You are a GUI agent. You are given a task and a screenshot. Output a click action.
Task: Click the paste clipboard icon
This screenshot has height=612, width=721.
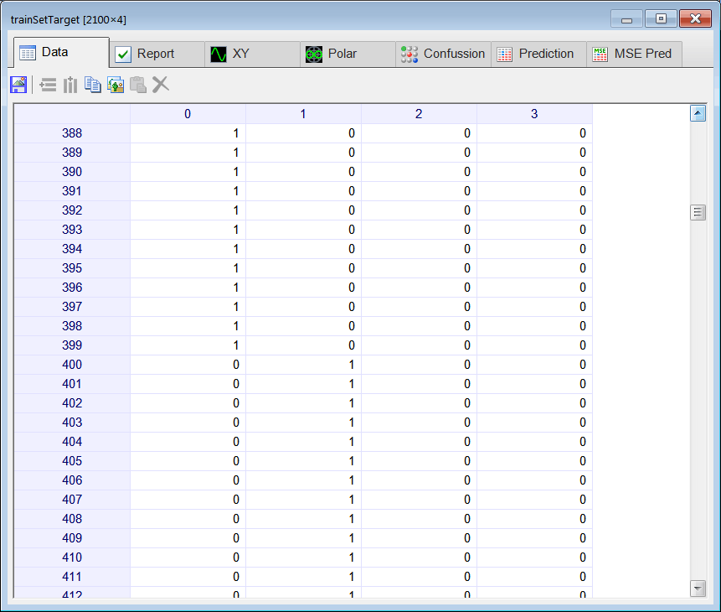pos(138,85)
